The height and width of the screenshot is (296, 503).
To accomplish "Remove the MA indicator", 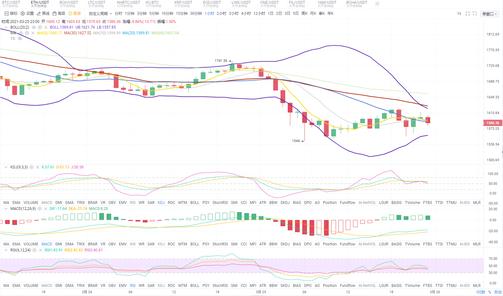I will click(33, 33).
